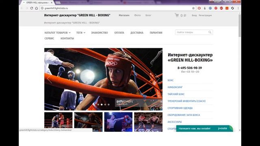Screen dimensions: 260x146
Task: Go to the Доставка page
Action: click(137, 33)
